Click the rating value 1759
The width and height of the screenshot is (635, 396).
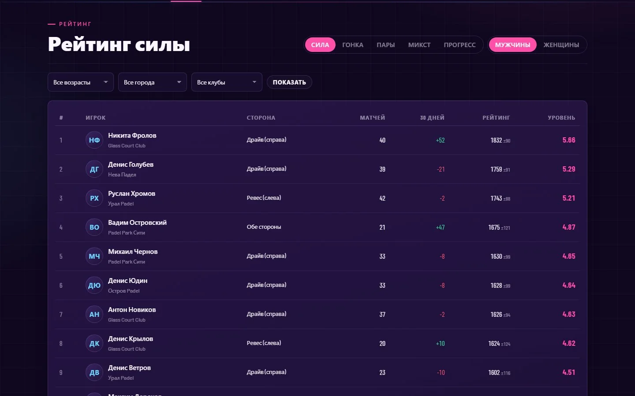tap(497, 169)
